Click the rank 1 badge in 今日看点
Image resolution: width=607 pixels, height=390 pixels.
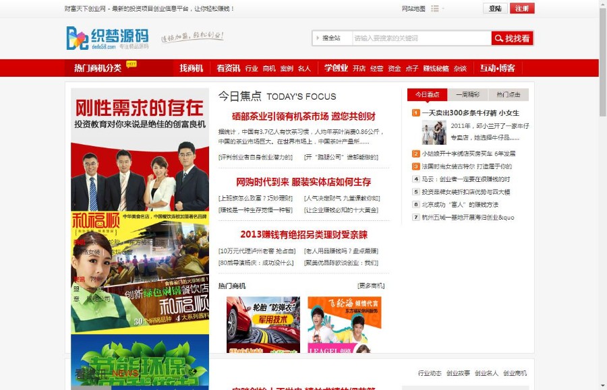pos(415,113)
